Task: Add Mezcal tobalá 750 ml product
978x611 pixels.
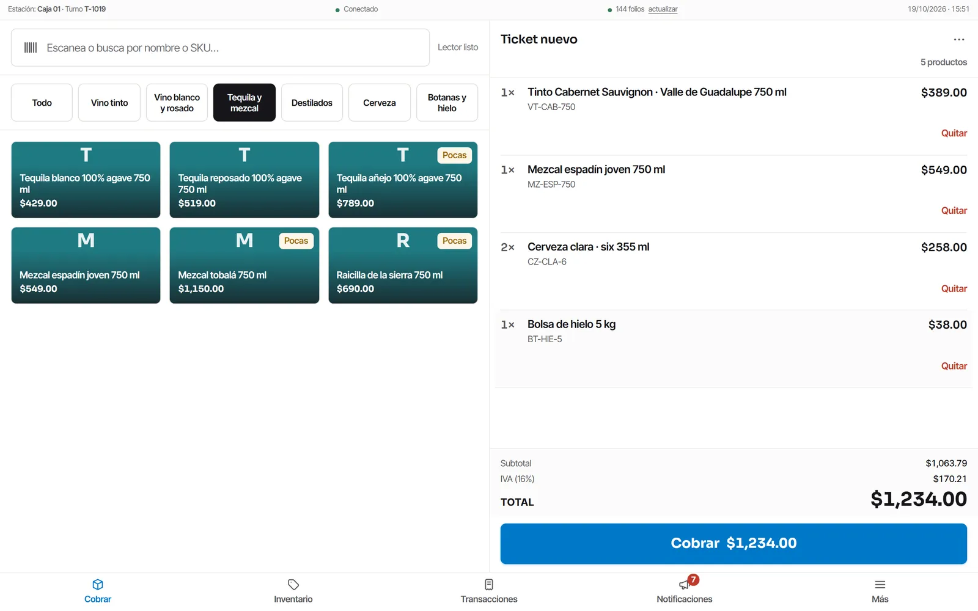Action: click(244, 265)
